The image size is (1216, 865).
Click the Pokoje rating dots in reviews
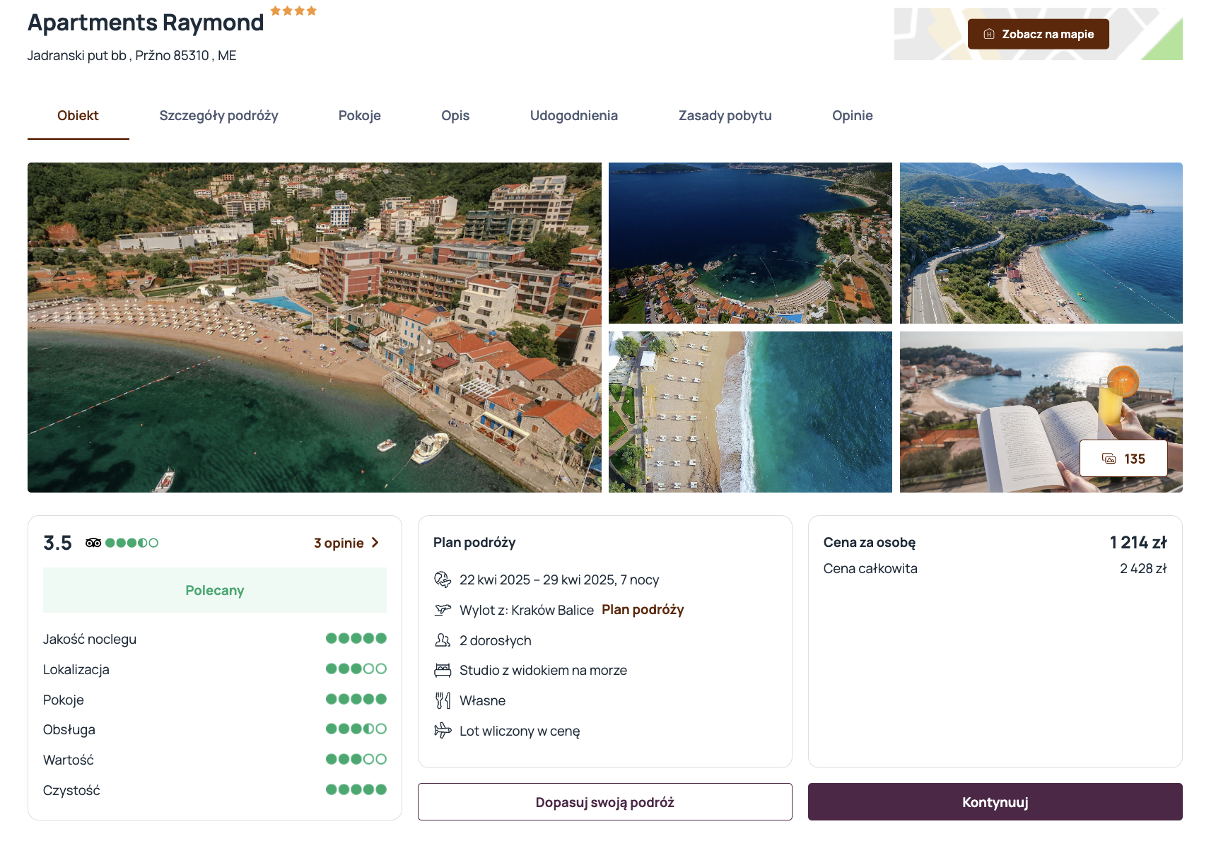[x=356, y=699]
